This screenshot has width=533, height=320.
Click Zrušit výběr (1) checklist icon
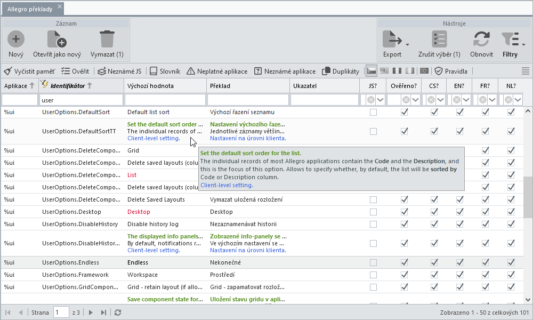[x=439, y=39]
